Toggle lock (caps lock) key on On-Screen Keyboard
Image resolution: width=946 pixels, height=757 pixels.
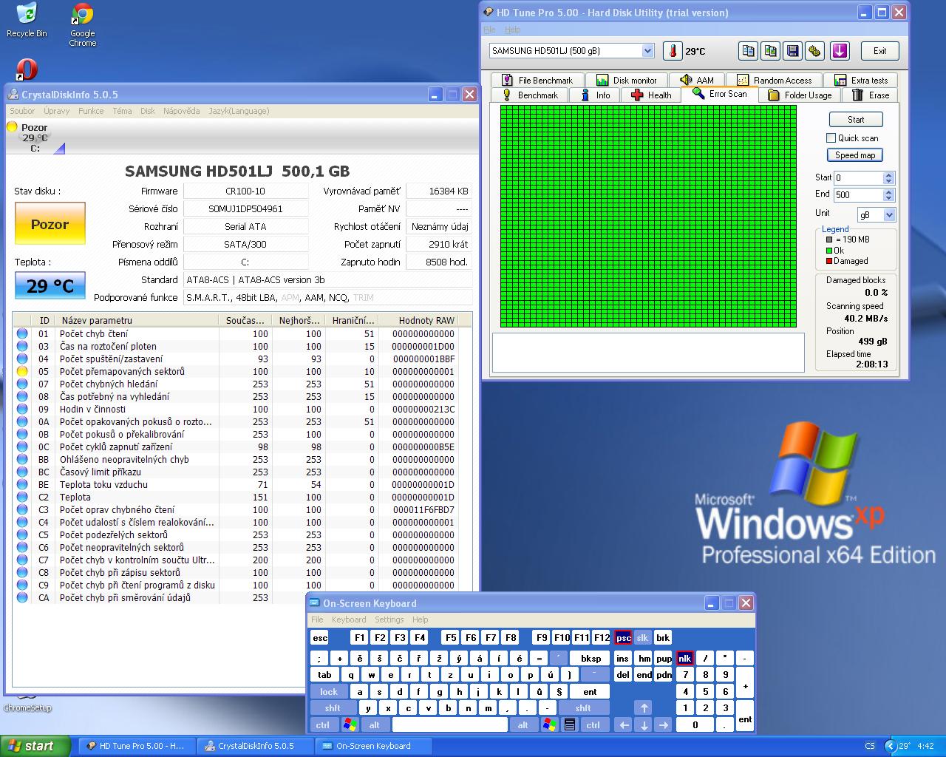328,692
